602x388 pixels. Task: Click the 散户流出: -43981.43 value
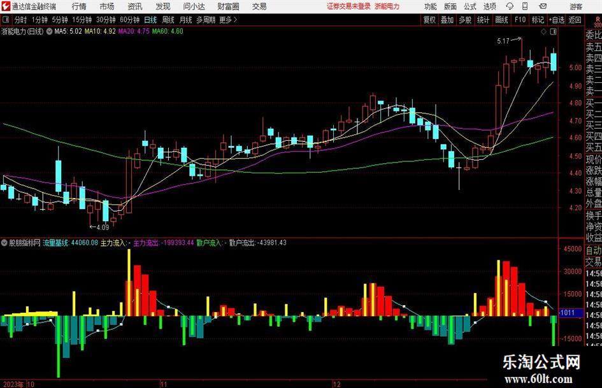(257, 243)
